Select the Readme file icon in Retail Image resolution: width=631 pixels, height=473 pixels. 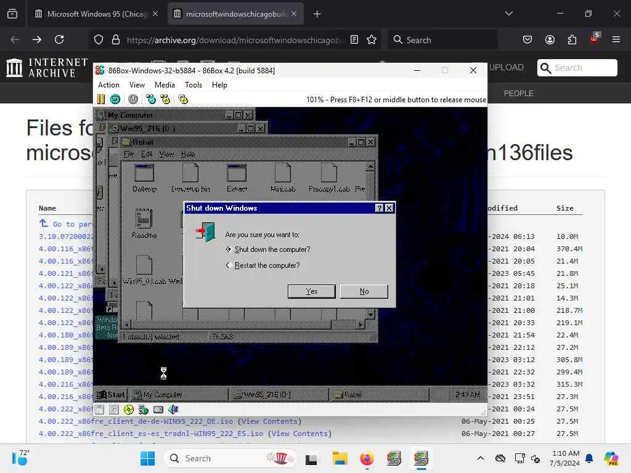pyautogui.click(x=144, y=224)
